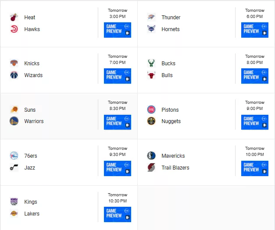Open Game Preview for Suns vs Warriors
This screenshot has height=230, width=275.
[x=118, y=122]
